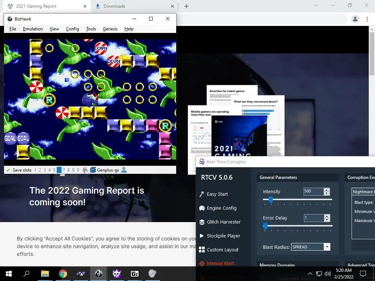The width and height of the screenshot is (375, 281).
Task: Show hidden system tray icons
Action: pos(310,274)
